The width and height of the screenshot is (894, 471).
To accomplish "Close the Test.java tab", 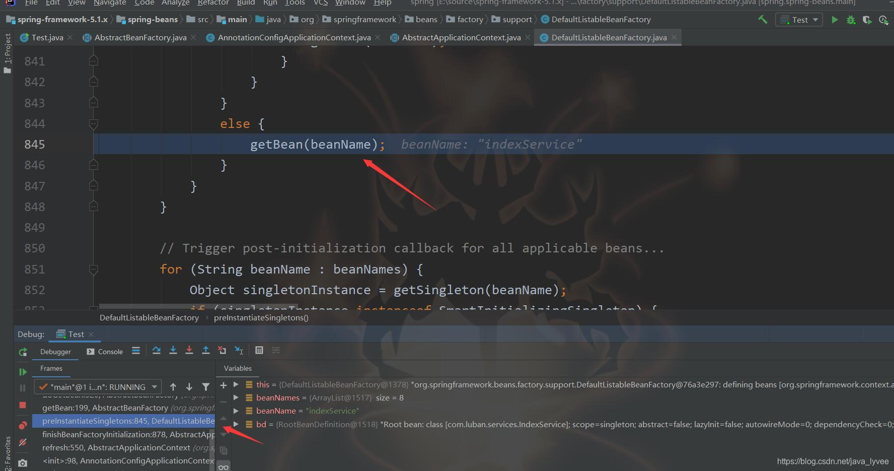I will (x=70, y=37).
